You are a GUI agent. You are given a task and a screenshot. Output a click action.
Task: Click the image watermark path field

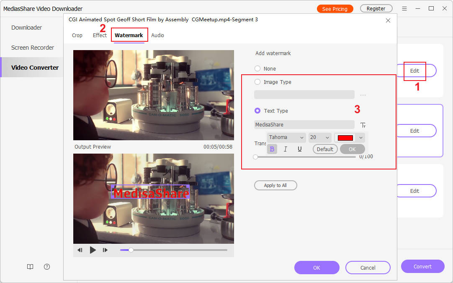coord(304,95)
